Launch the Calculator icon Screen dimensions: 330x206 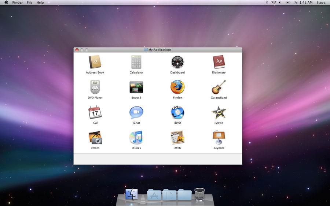point(136,62)
